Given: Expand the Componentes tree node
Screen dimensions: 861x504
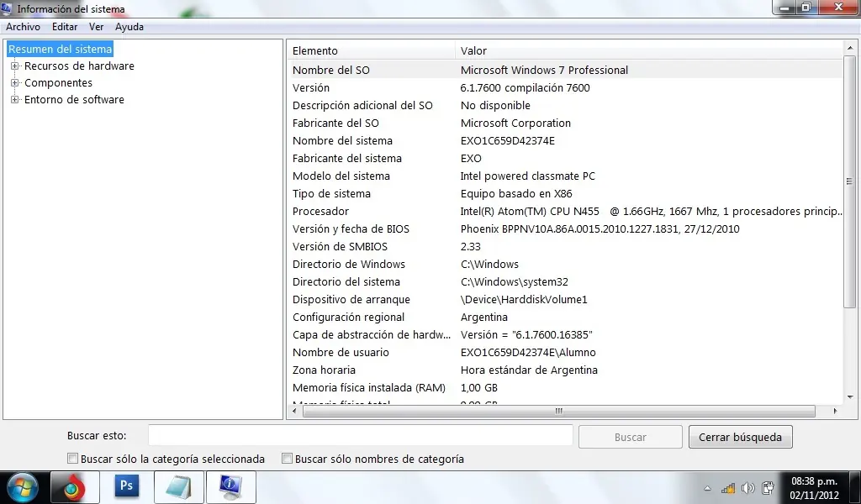Looking at the screenshot, I should (15, 83).
